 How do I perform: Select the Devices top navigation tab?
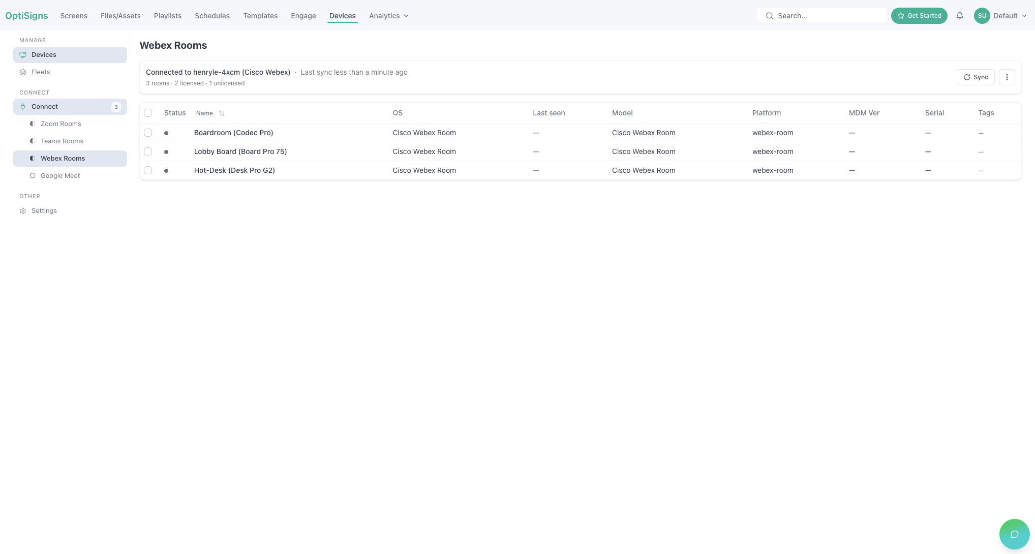click(343, 16)
